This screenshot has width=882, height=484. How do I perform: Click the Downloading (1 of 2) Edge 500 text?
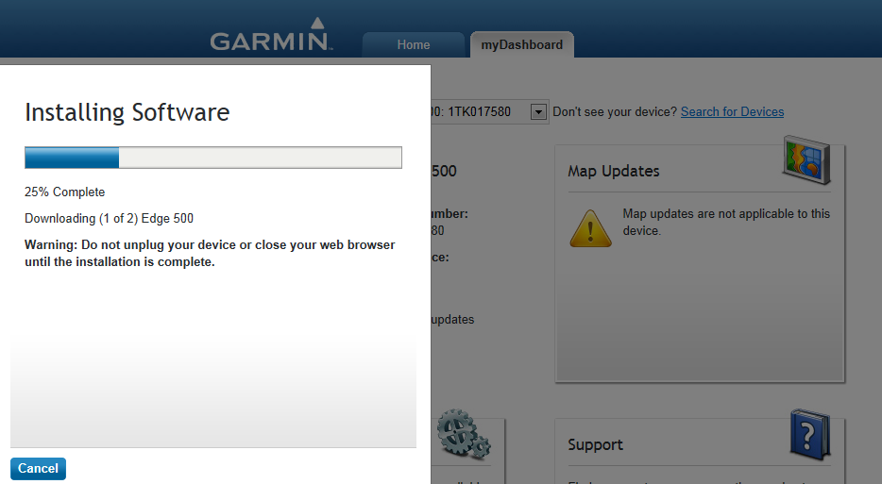pyautogui.click(x=110, y=219)
